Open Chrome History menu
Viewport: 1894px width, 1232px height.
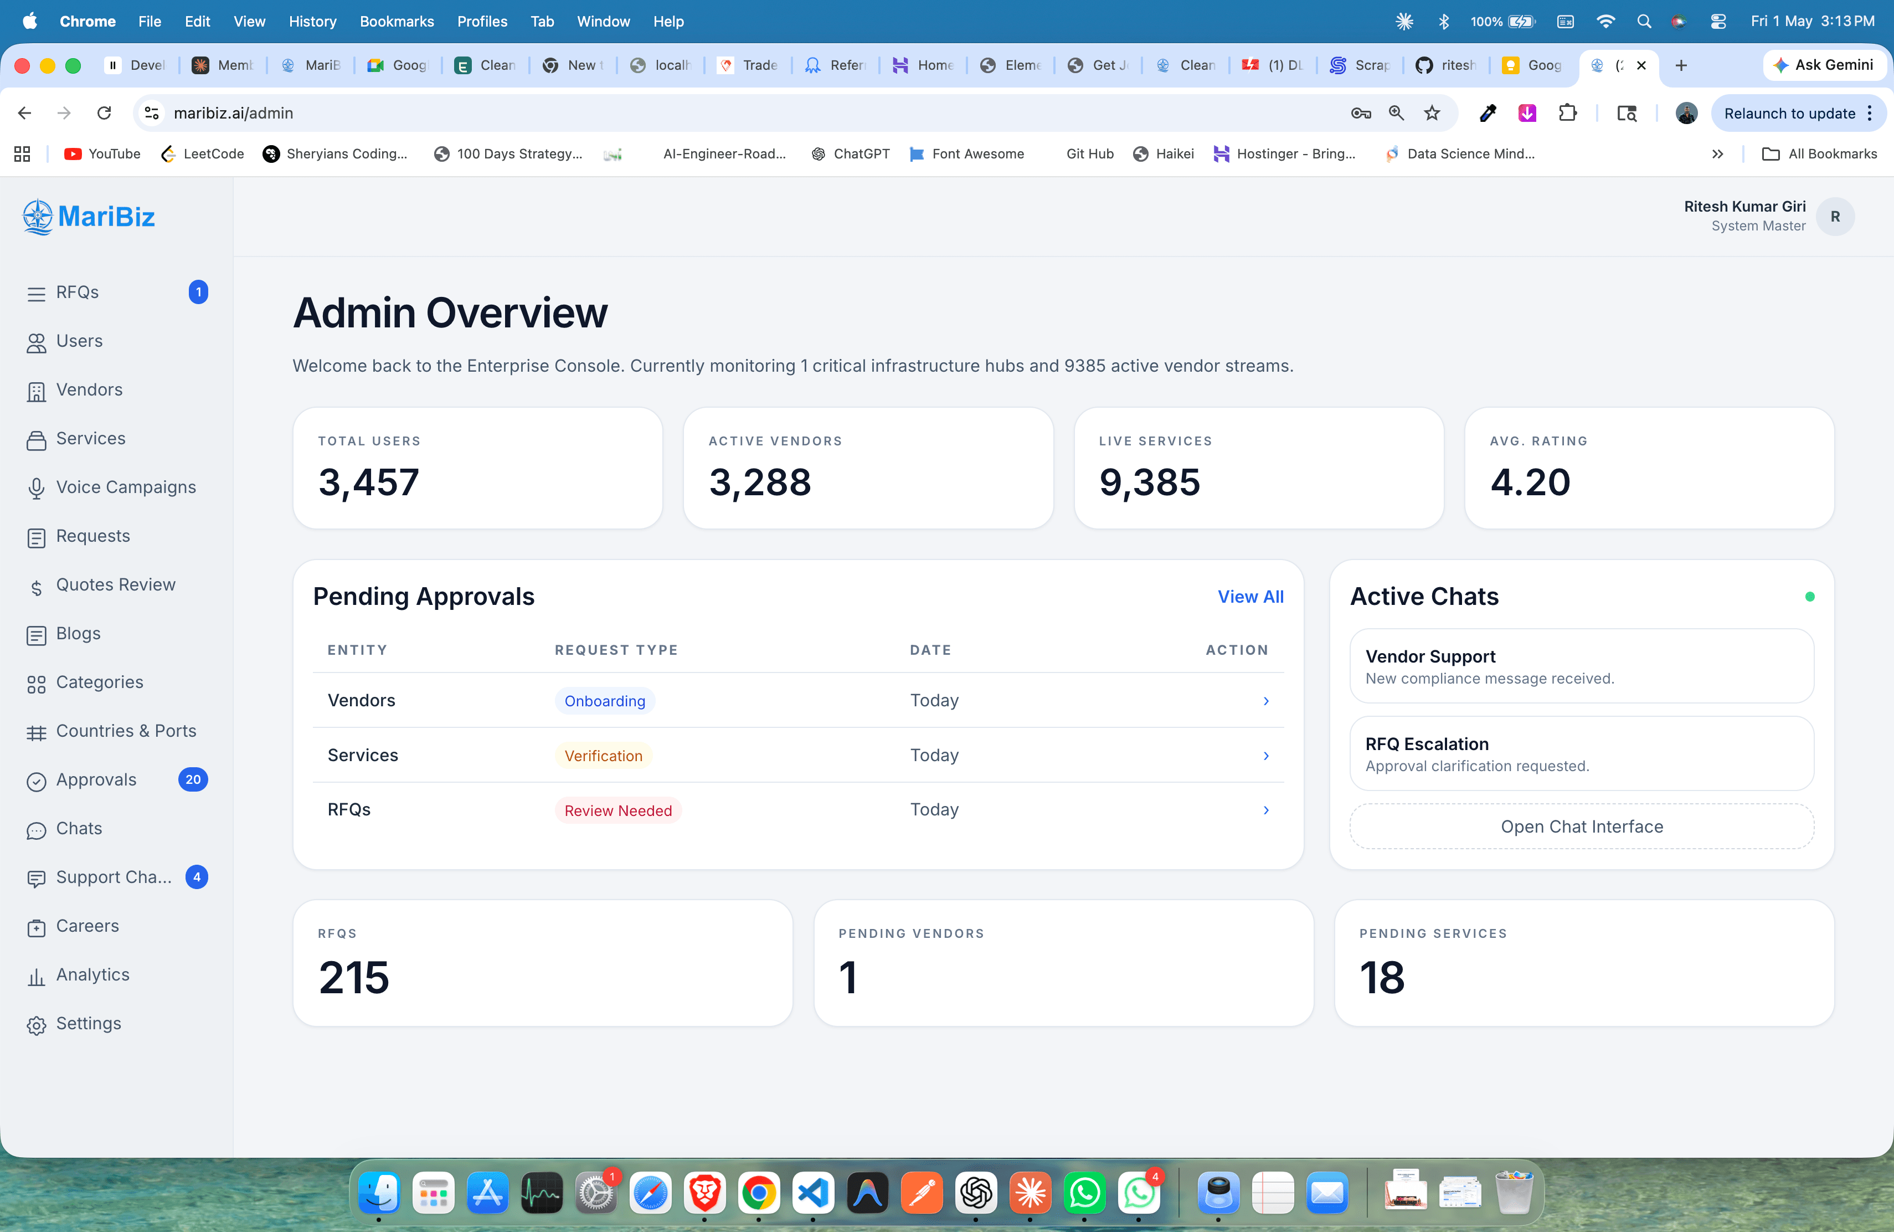coord(312,22)
